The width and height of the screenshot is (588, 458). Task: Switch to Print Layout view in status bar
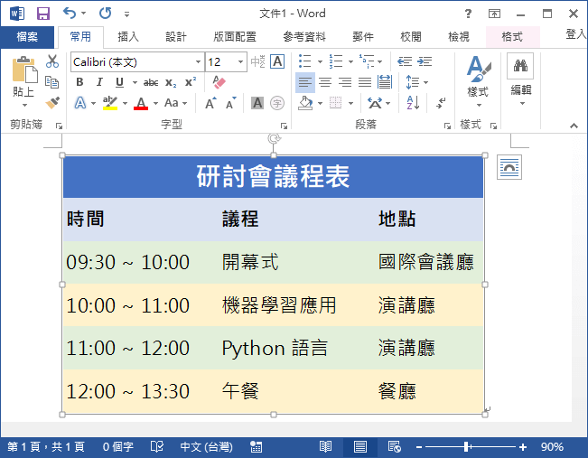coord(360,447)
